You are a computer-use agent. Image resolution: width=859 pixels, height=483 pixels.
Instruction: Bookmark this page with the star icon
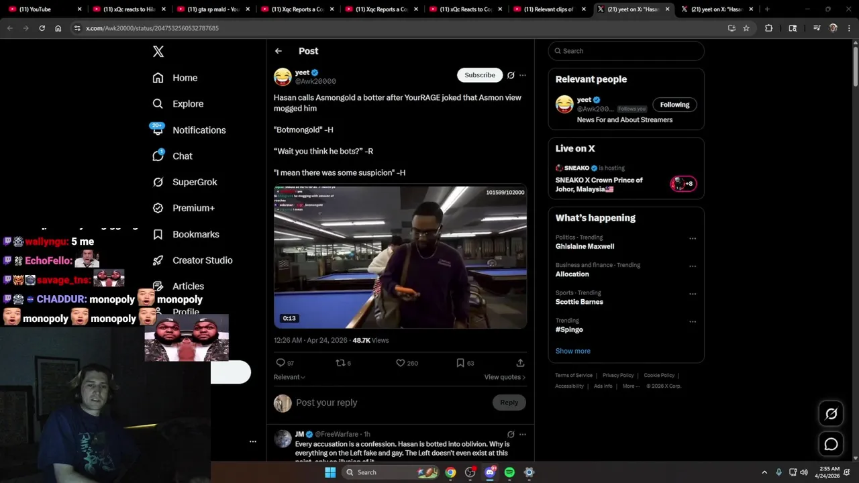[x=746, y=28]
